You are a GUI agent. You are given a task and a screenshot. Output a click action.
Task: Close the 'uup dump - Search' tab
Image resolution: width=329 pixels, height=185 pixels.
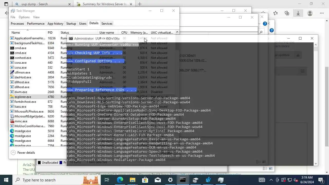(69, 4)
